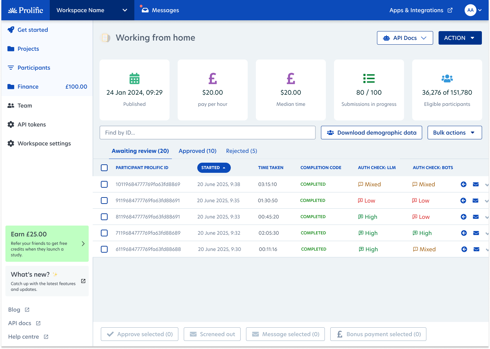The width and height of the screenshot is (490, 349).
Task: Check the box for participant 10119684777769fa63fd8869
Action: (x=104, y=184)
